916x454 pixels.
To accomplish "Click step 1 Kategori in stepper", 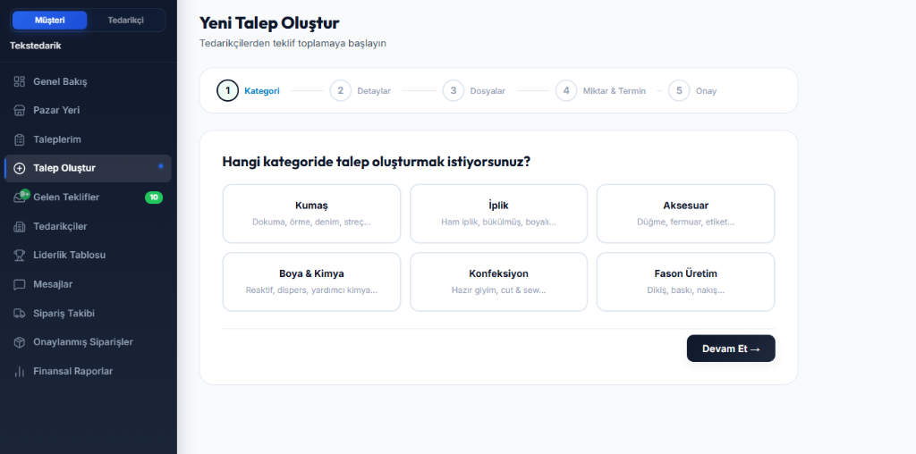I will pos(249,90).
